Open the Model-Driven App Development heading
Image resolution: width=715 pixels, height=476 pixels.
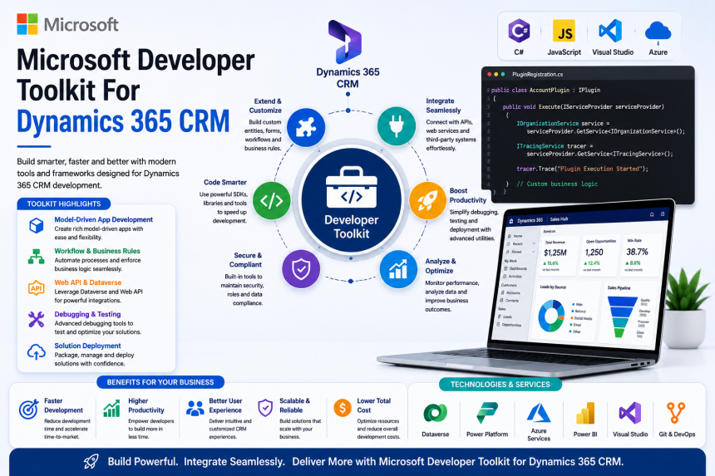[104, 219]
